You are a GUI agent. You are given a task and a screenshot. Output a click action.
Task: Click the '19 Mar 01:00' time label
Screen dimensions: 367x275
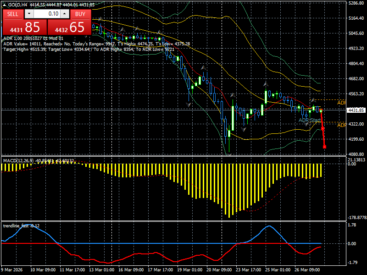[x=189, y=269]
